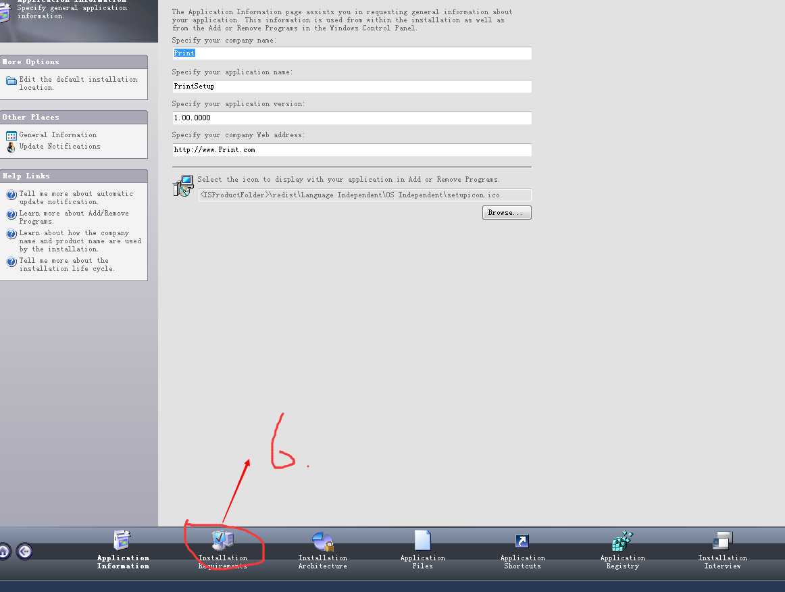The width and height of the screenshot is (785, 592).
Task: Select the Installation Interview tab label
Action: coord(722,562)
